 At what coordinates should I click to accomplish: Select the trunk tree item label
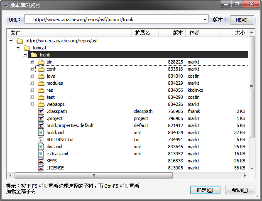45,55
